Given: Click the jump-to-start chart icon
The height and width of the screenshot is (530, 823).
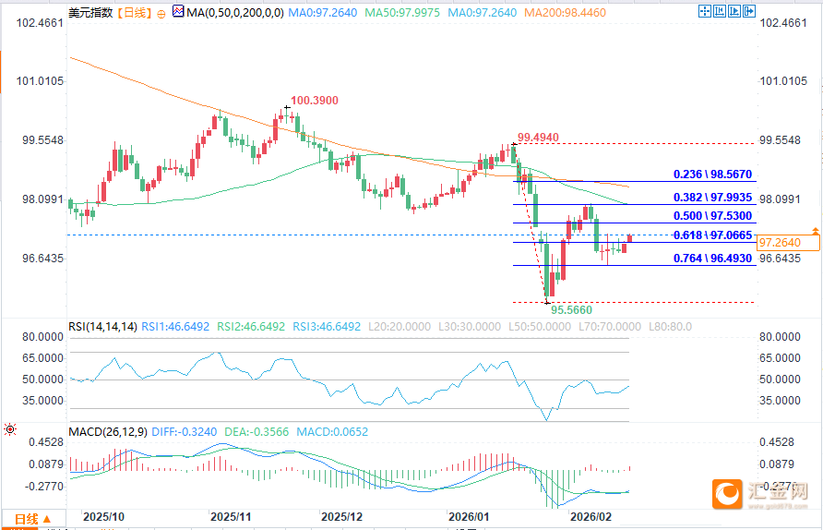Looking at the screenshot, I should 719,11.
